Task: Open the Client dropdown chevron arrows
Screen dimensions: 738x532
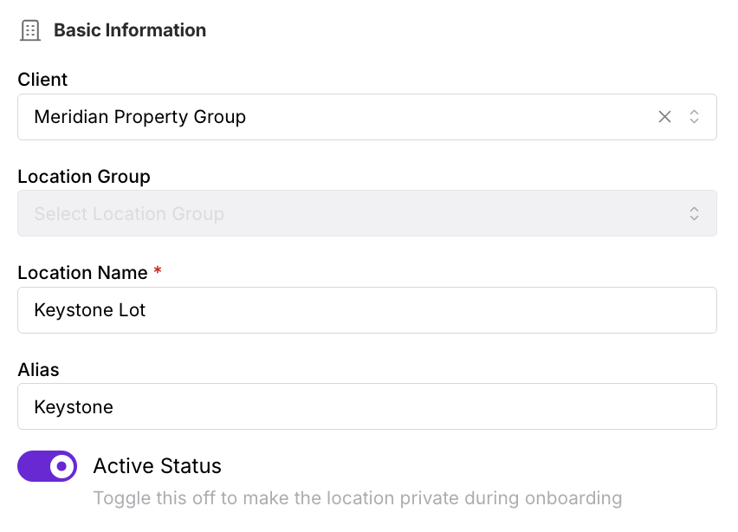Action: point(694,117)
